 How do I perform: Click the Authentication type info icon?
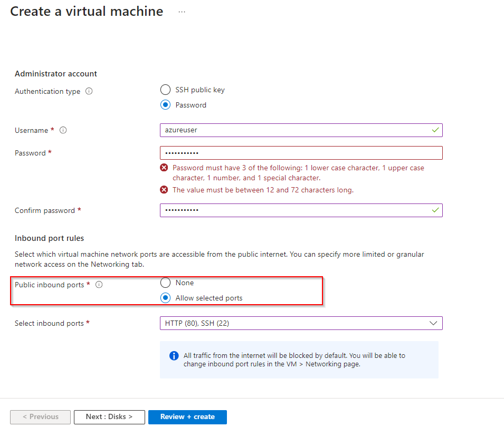89,91
